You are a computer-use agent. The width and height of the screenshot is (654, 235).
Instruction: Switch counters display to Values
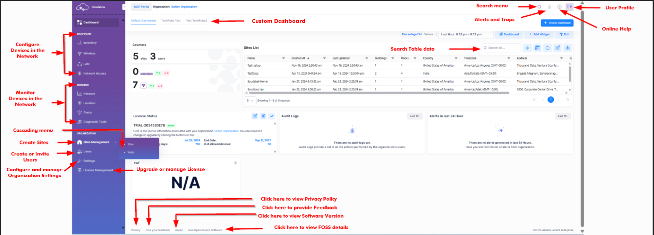(428, 34)
